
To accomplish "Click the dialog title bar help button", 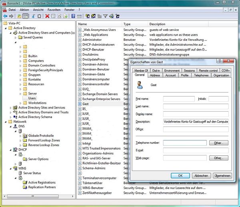I will pyautogui.click(x=220, y=61).
